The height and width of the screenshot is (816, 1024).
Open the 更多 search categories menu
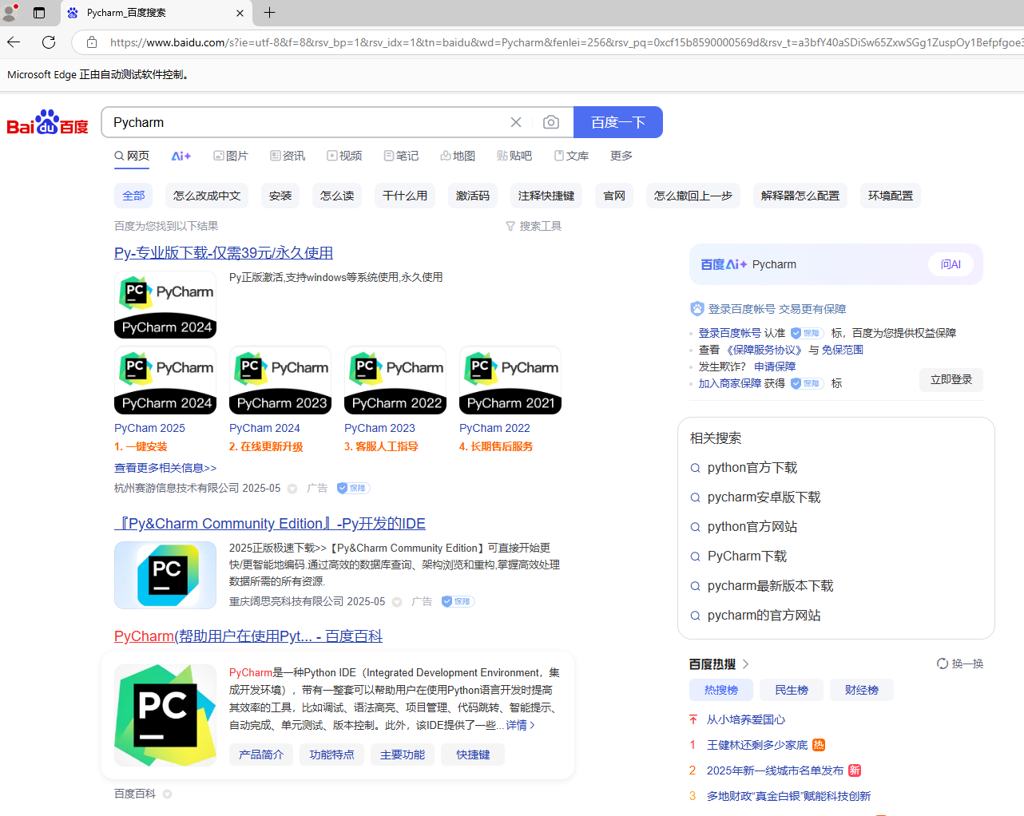tap(621, 156)
